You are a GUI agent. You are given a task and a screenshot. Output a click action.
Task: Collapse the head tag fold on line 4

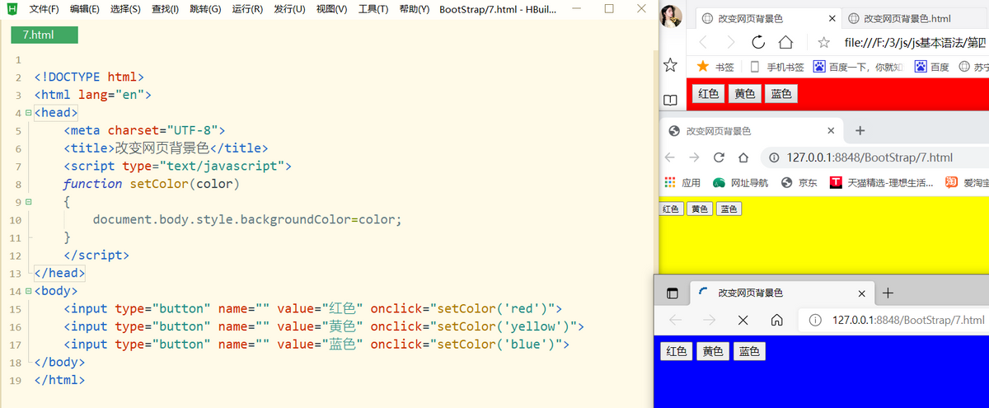28,112
